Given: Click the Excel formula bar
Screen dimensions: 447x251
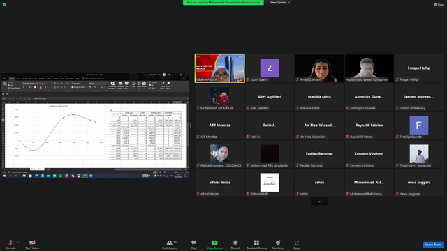Looking at the screenshot, I should click(110, 98).
